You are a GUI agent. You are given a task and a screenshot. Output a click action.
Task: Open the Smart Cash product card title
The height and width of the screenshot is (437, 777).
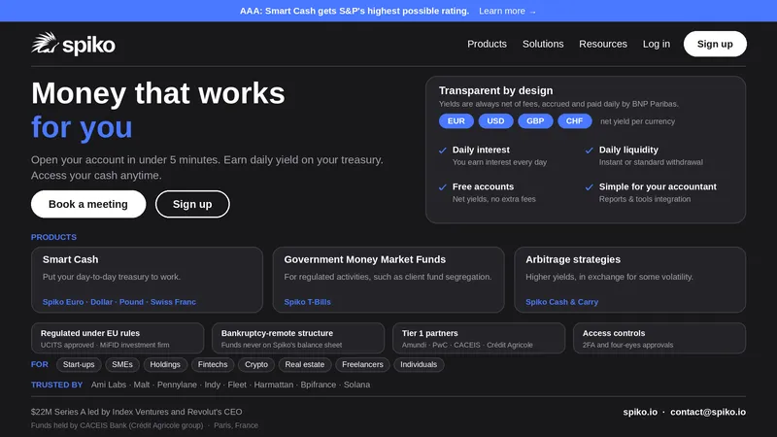pos(70,259)
